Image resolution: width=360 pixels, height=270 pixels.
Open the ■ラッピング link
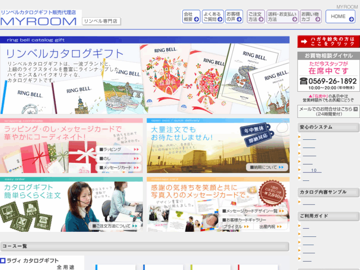coord(118,149)
